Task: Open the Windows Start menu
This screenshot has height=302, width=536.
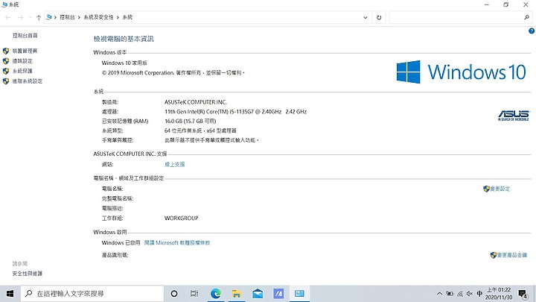Action: [10, 294]
